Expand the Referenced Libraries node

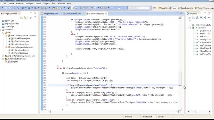[x=3, y=59]
